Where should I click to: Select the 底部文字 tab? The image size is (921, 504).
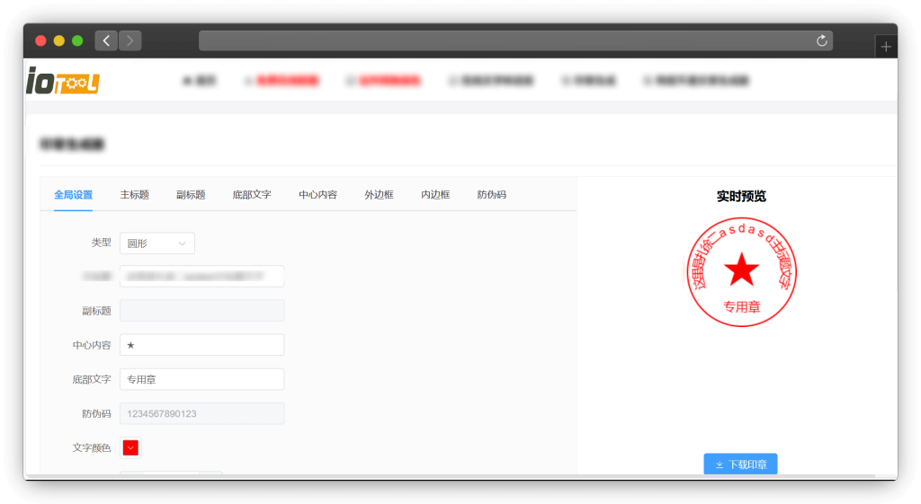pyautogui.click(x=252, y=195)
